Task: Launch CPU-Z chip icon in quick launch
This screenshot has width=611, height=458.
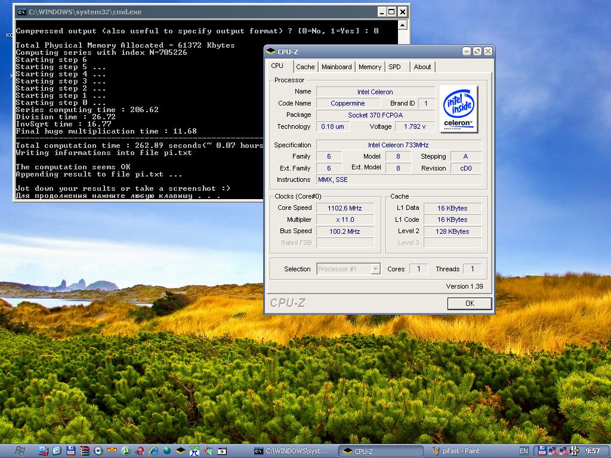Action: click(x=180, y=451)
